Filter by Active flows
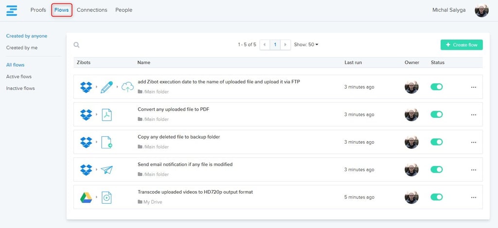Image resolution: width=498 pixels, height=228 pixels. pyautogui.click(x=19, y=77)
